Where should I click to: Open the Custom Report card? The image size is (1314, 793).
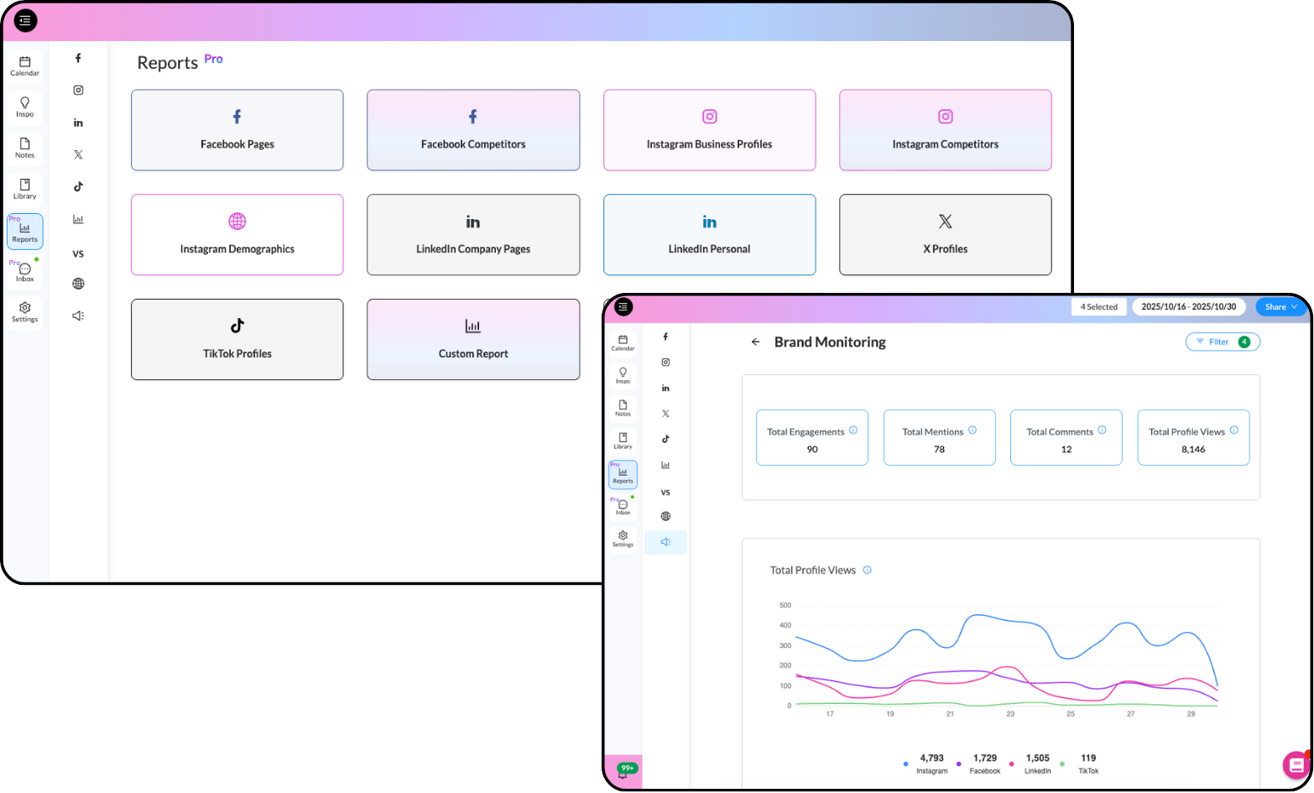click(x=473, y=340)
